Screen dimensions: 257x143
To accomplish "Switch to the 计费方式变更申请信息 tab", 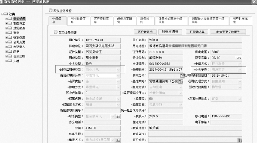I will click(x=171, y=20).
